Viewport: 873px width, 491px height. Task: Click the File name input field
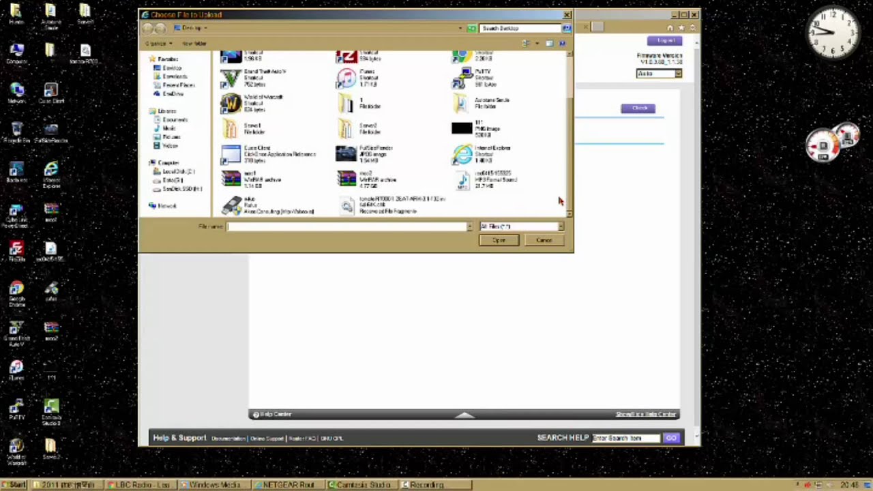tap(347, 226)
